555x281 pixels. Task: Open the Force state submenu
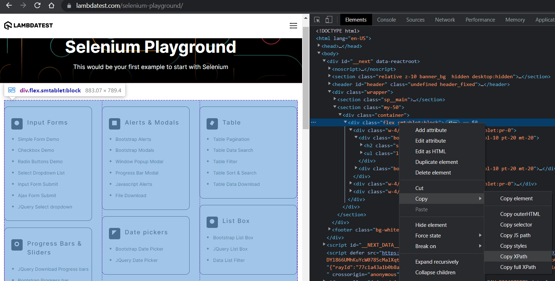[x=441, y=236]
